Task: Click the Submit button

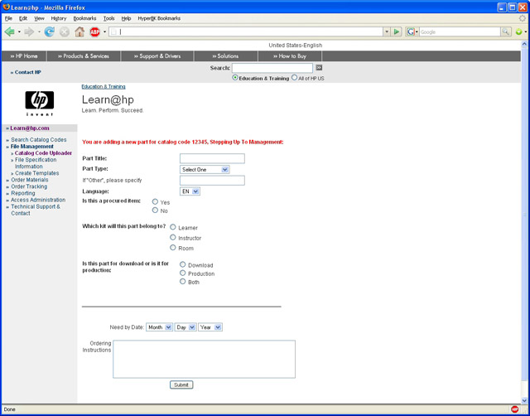Action: pyautogui.click(x=181, y=385)
